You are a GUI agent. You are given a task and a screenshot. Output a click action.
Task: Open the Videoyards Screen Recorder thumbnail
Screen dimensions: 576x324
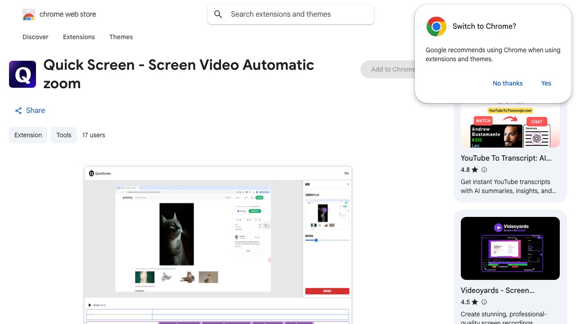510,248
